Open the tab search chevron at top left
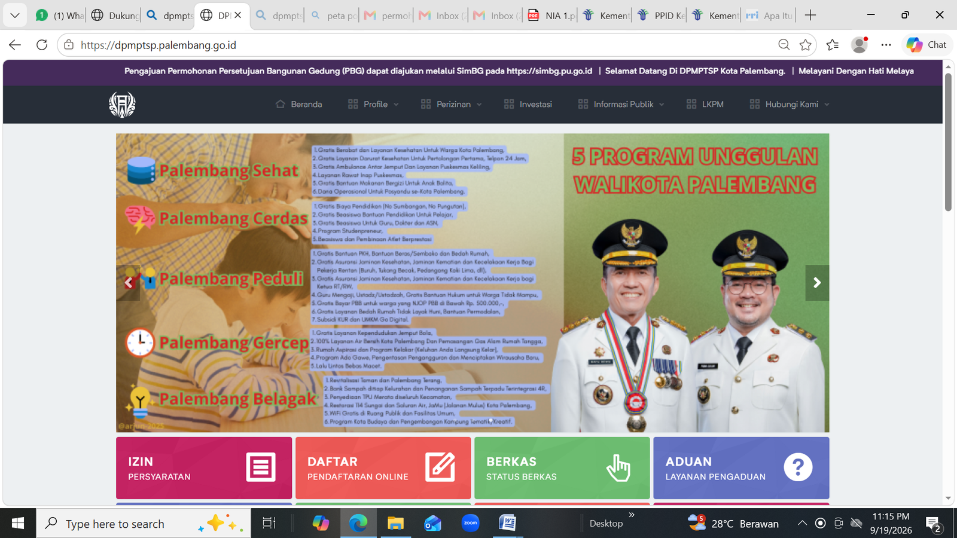 point(15,16)
